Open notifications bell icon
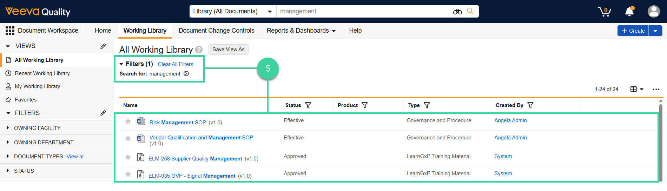Viewport: 667px width, 191px height. click(629, 11)
